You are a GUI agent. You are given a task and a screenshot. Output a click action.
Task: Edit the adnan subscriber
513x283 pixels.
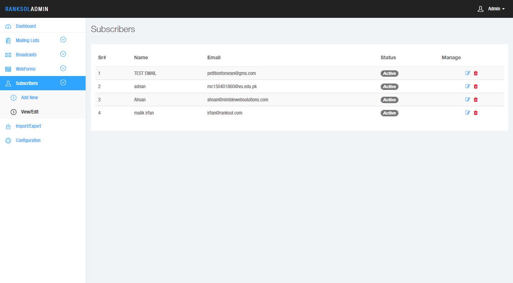click(468, 86)
